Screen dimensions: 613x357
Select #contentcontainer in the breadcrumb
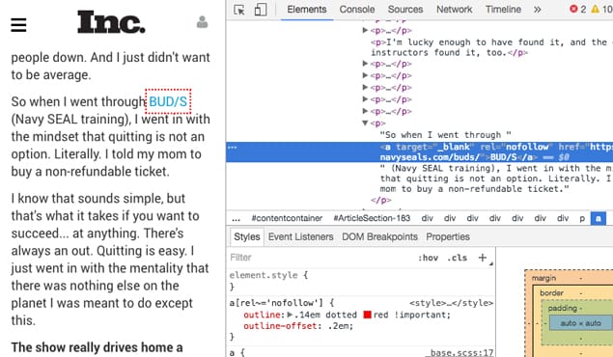pyautogui.click(x=287, y=218)
